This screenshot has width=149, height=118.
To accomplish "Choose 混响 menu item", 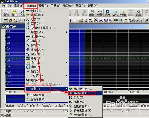I will point(47,67).
